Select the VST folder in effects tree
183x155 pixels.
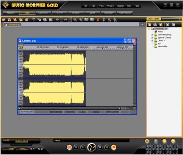[158, 43]
